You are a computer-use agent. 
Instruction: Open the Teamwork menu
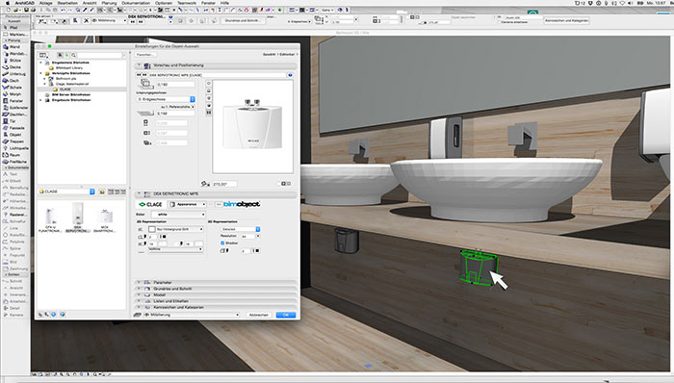(187, 3)
